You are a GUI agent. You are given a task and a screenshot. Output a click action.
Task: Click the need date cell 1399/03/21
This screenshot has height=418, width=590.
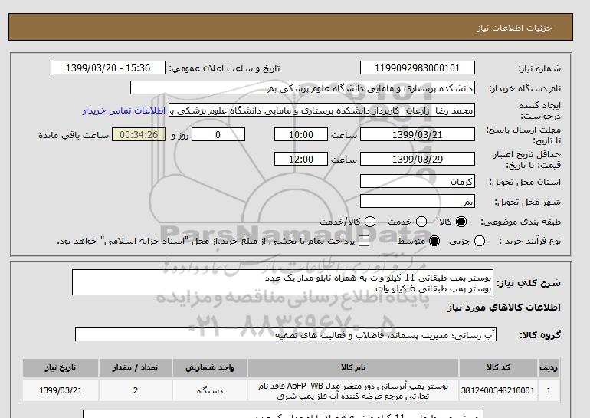pos(61,390)
